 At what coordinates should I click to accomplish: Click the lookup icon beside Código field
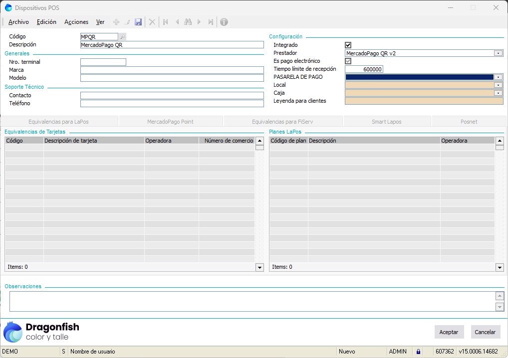123,36
